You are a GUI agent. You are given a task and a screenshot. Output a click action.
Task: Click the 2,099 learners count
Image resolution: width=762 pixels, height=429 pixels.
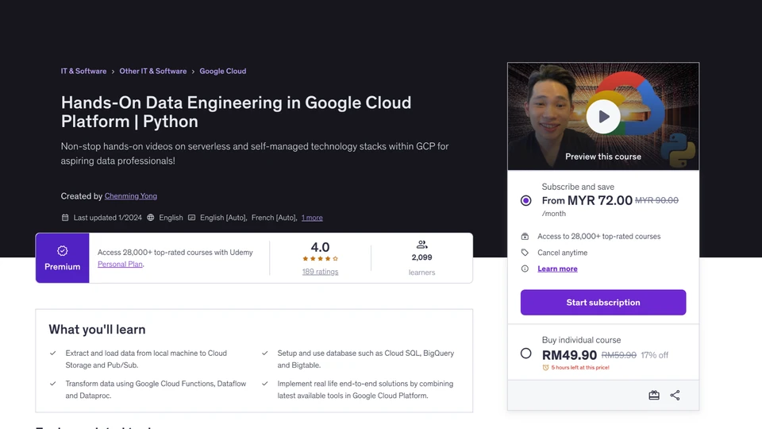[x=421, y=257]
